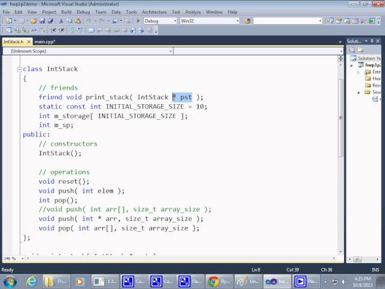Open the Analyze menu

pos(192,12)
